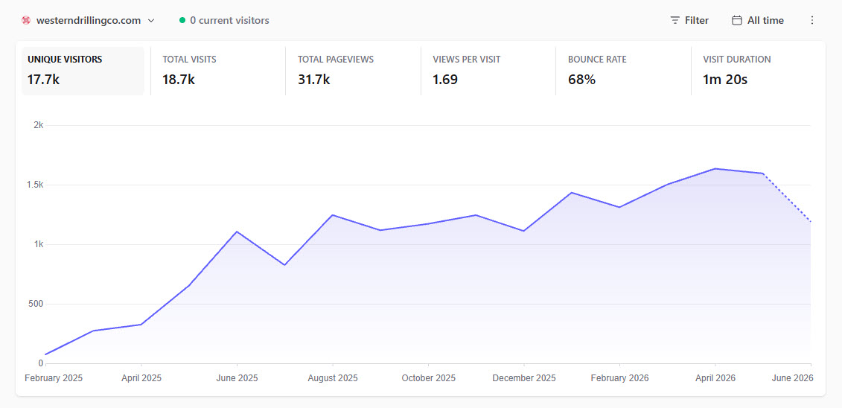The image size is (842, 408).
Task: Open the westerndrillingco.com site switcher chevron
Action: [x=151, y=20]
